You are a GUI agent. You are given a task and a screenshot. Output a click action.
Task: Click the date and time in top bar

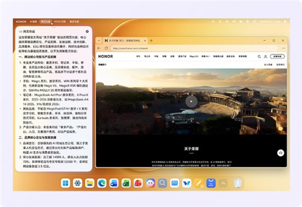click(x=270, y=22)
